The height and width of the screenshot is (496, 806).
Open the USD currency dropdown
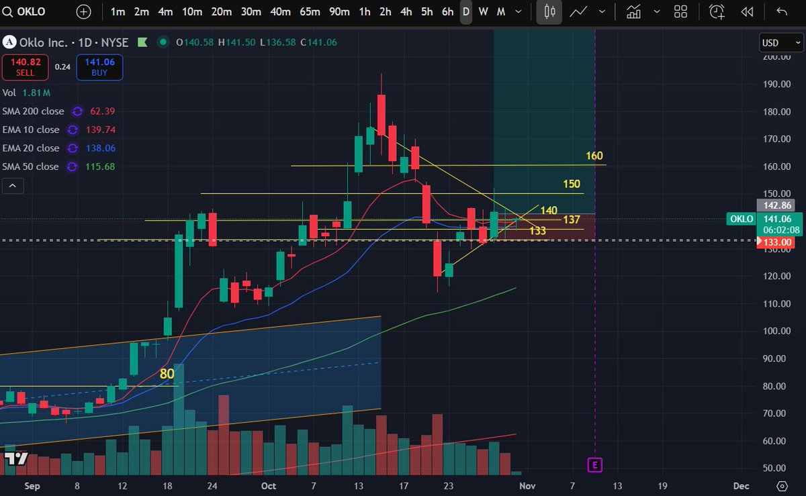coord(780,42)
